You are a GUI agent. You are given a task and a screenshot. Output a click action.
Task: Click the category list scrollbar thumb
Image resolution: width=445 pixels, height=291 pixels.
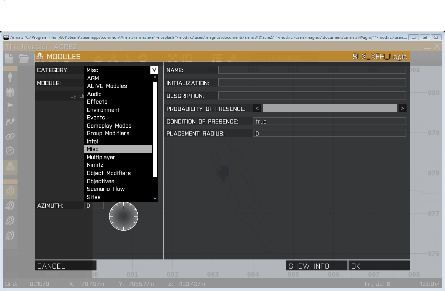[155, 129]
